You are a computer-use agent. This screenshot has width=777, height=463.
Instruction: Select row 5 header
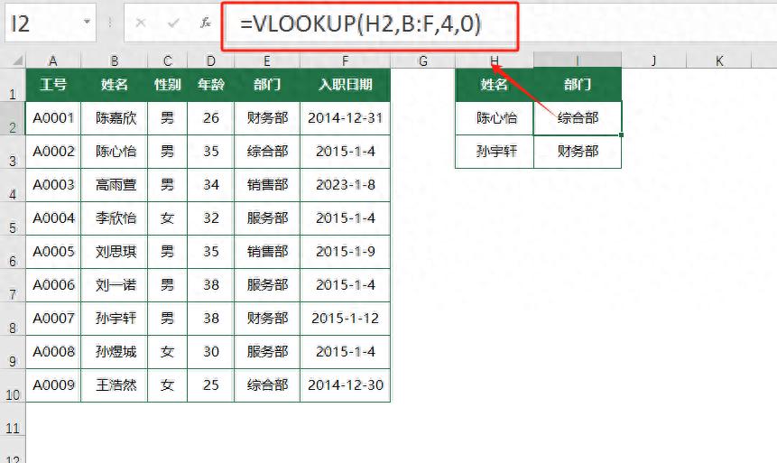[x=13, y=218]
